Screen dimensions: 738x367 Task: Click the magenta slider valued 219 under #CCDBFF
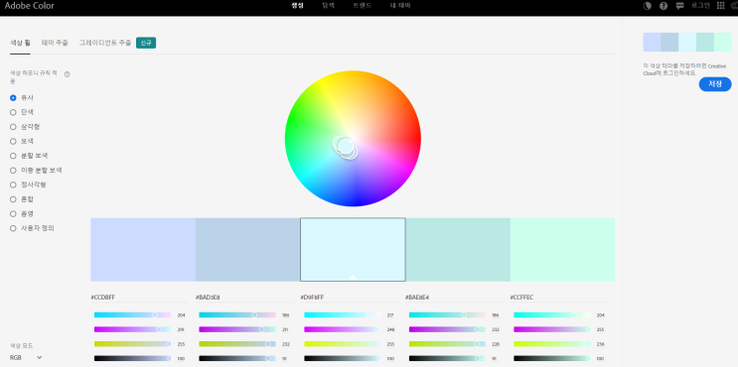coord(132,329)
